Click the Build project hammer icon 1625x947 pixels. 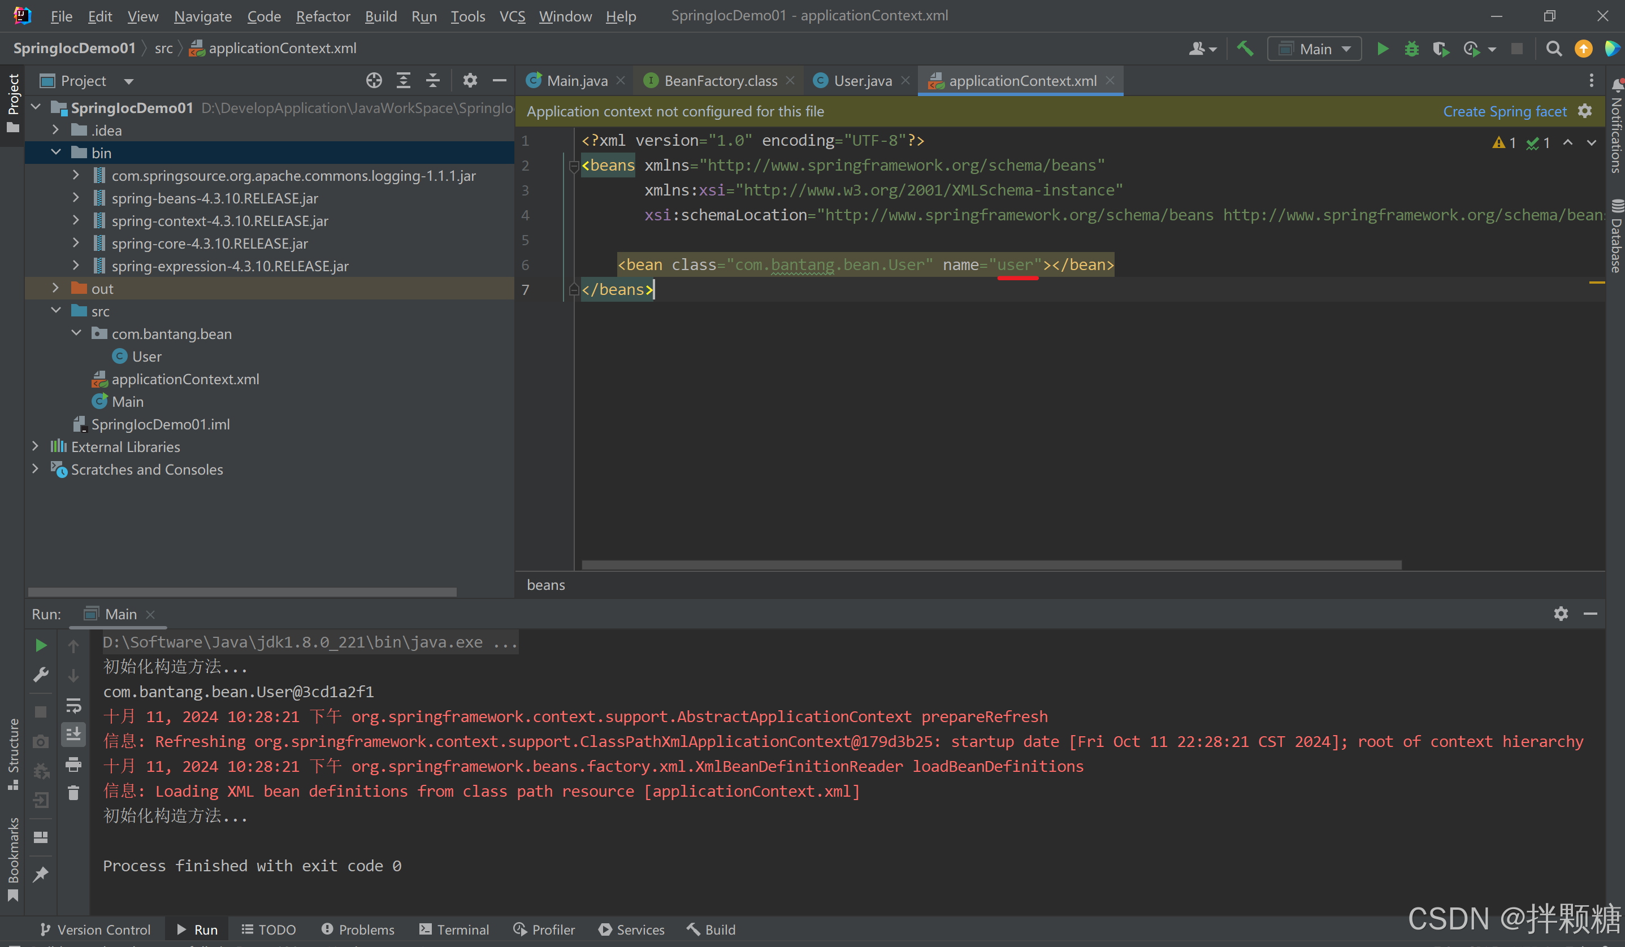(1245, 49)
